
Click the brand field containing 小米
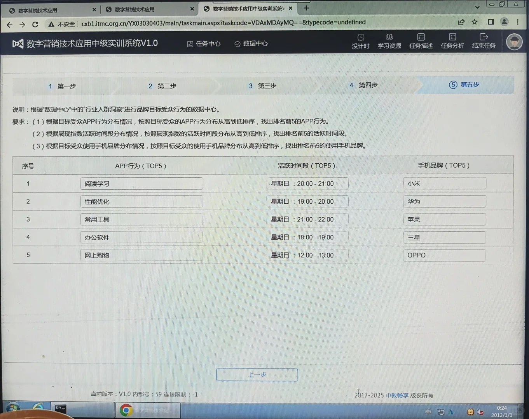[x=445, y=183]
